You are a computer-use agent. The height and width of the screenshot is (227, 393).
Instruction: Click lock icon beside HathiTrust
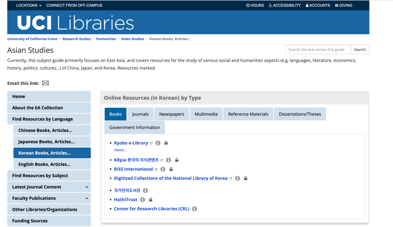(151, 200)
